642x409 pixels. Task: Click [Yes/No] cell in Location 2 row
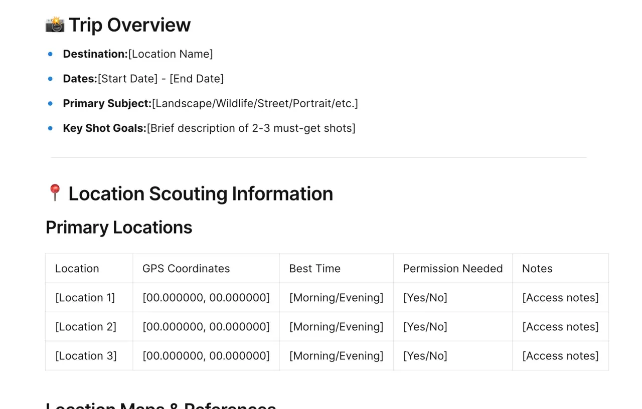[x=452, y=327]
